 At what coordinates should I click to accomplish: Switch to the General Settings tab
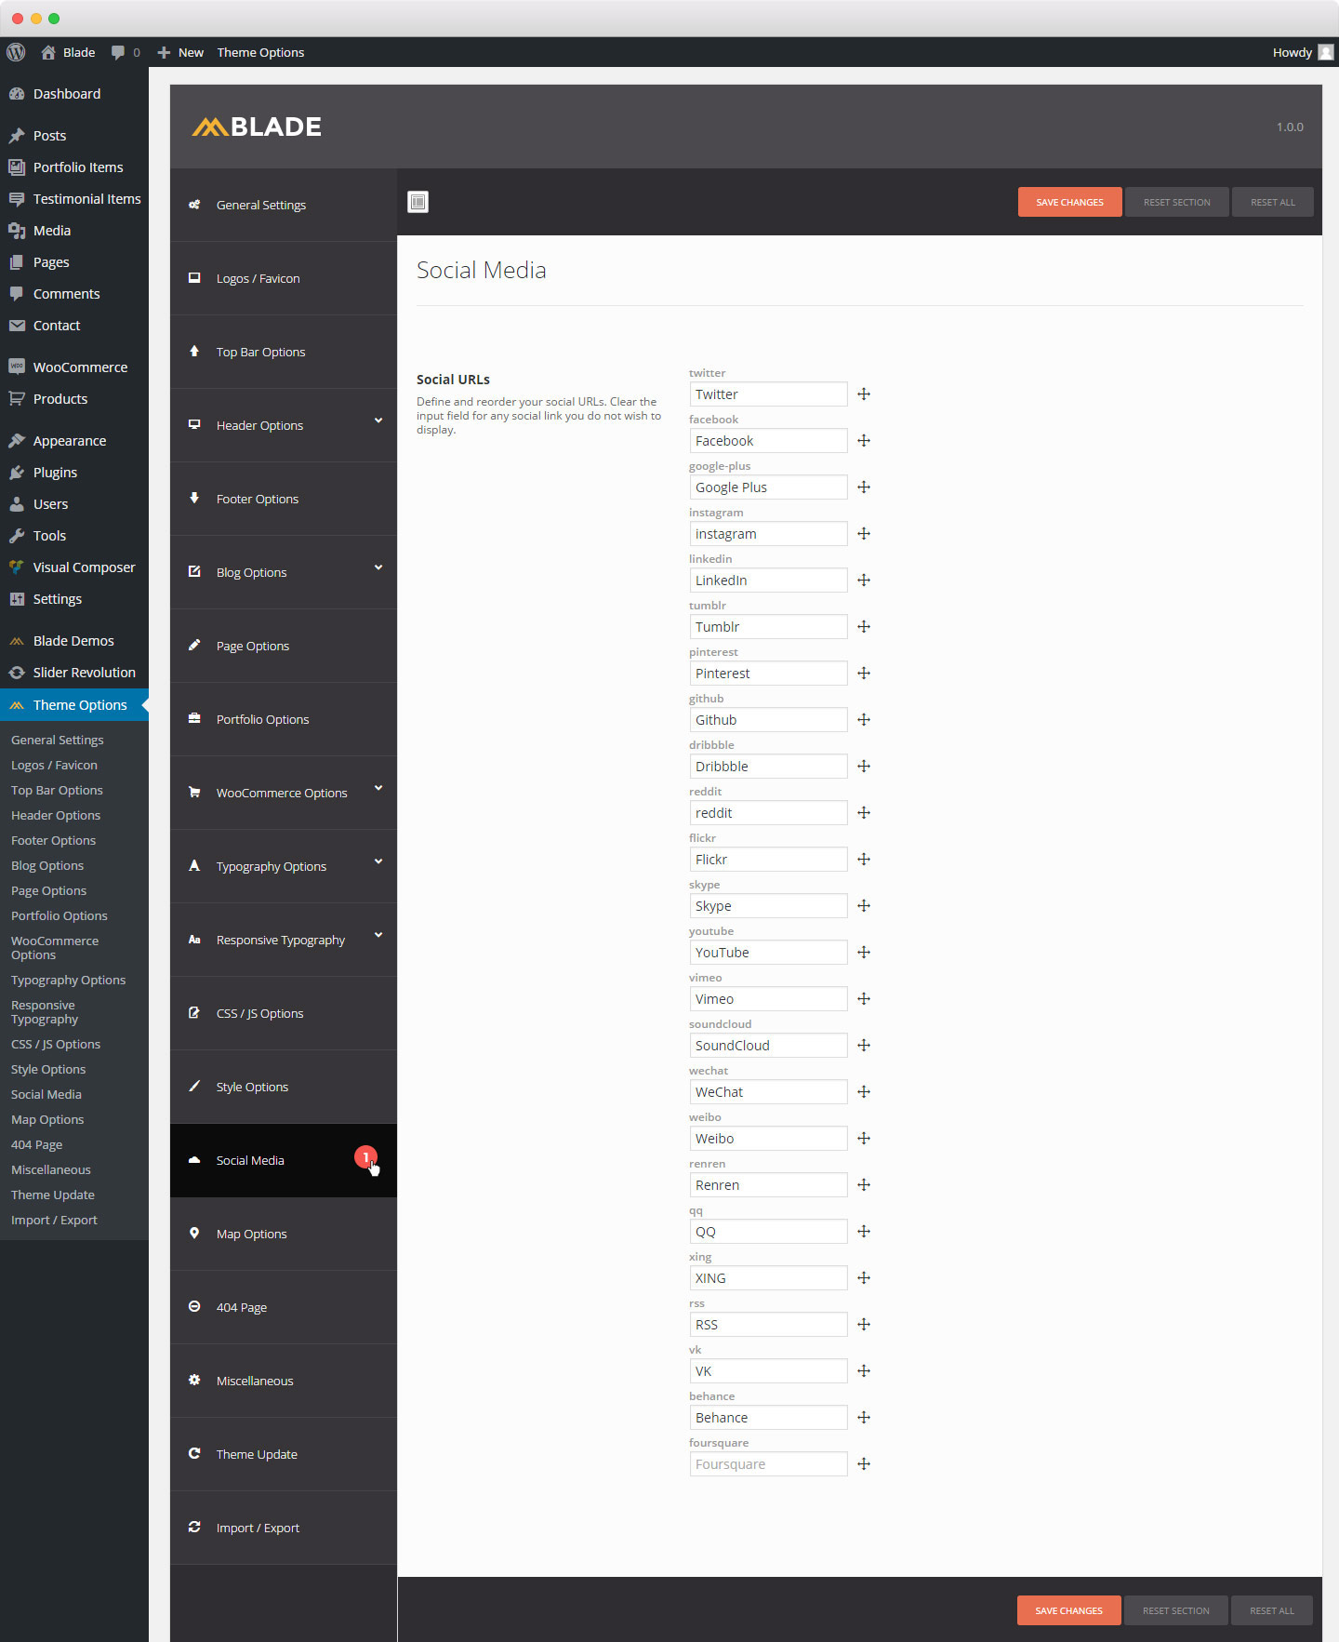[260, 205]
